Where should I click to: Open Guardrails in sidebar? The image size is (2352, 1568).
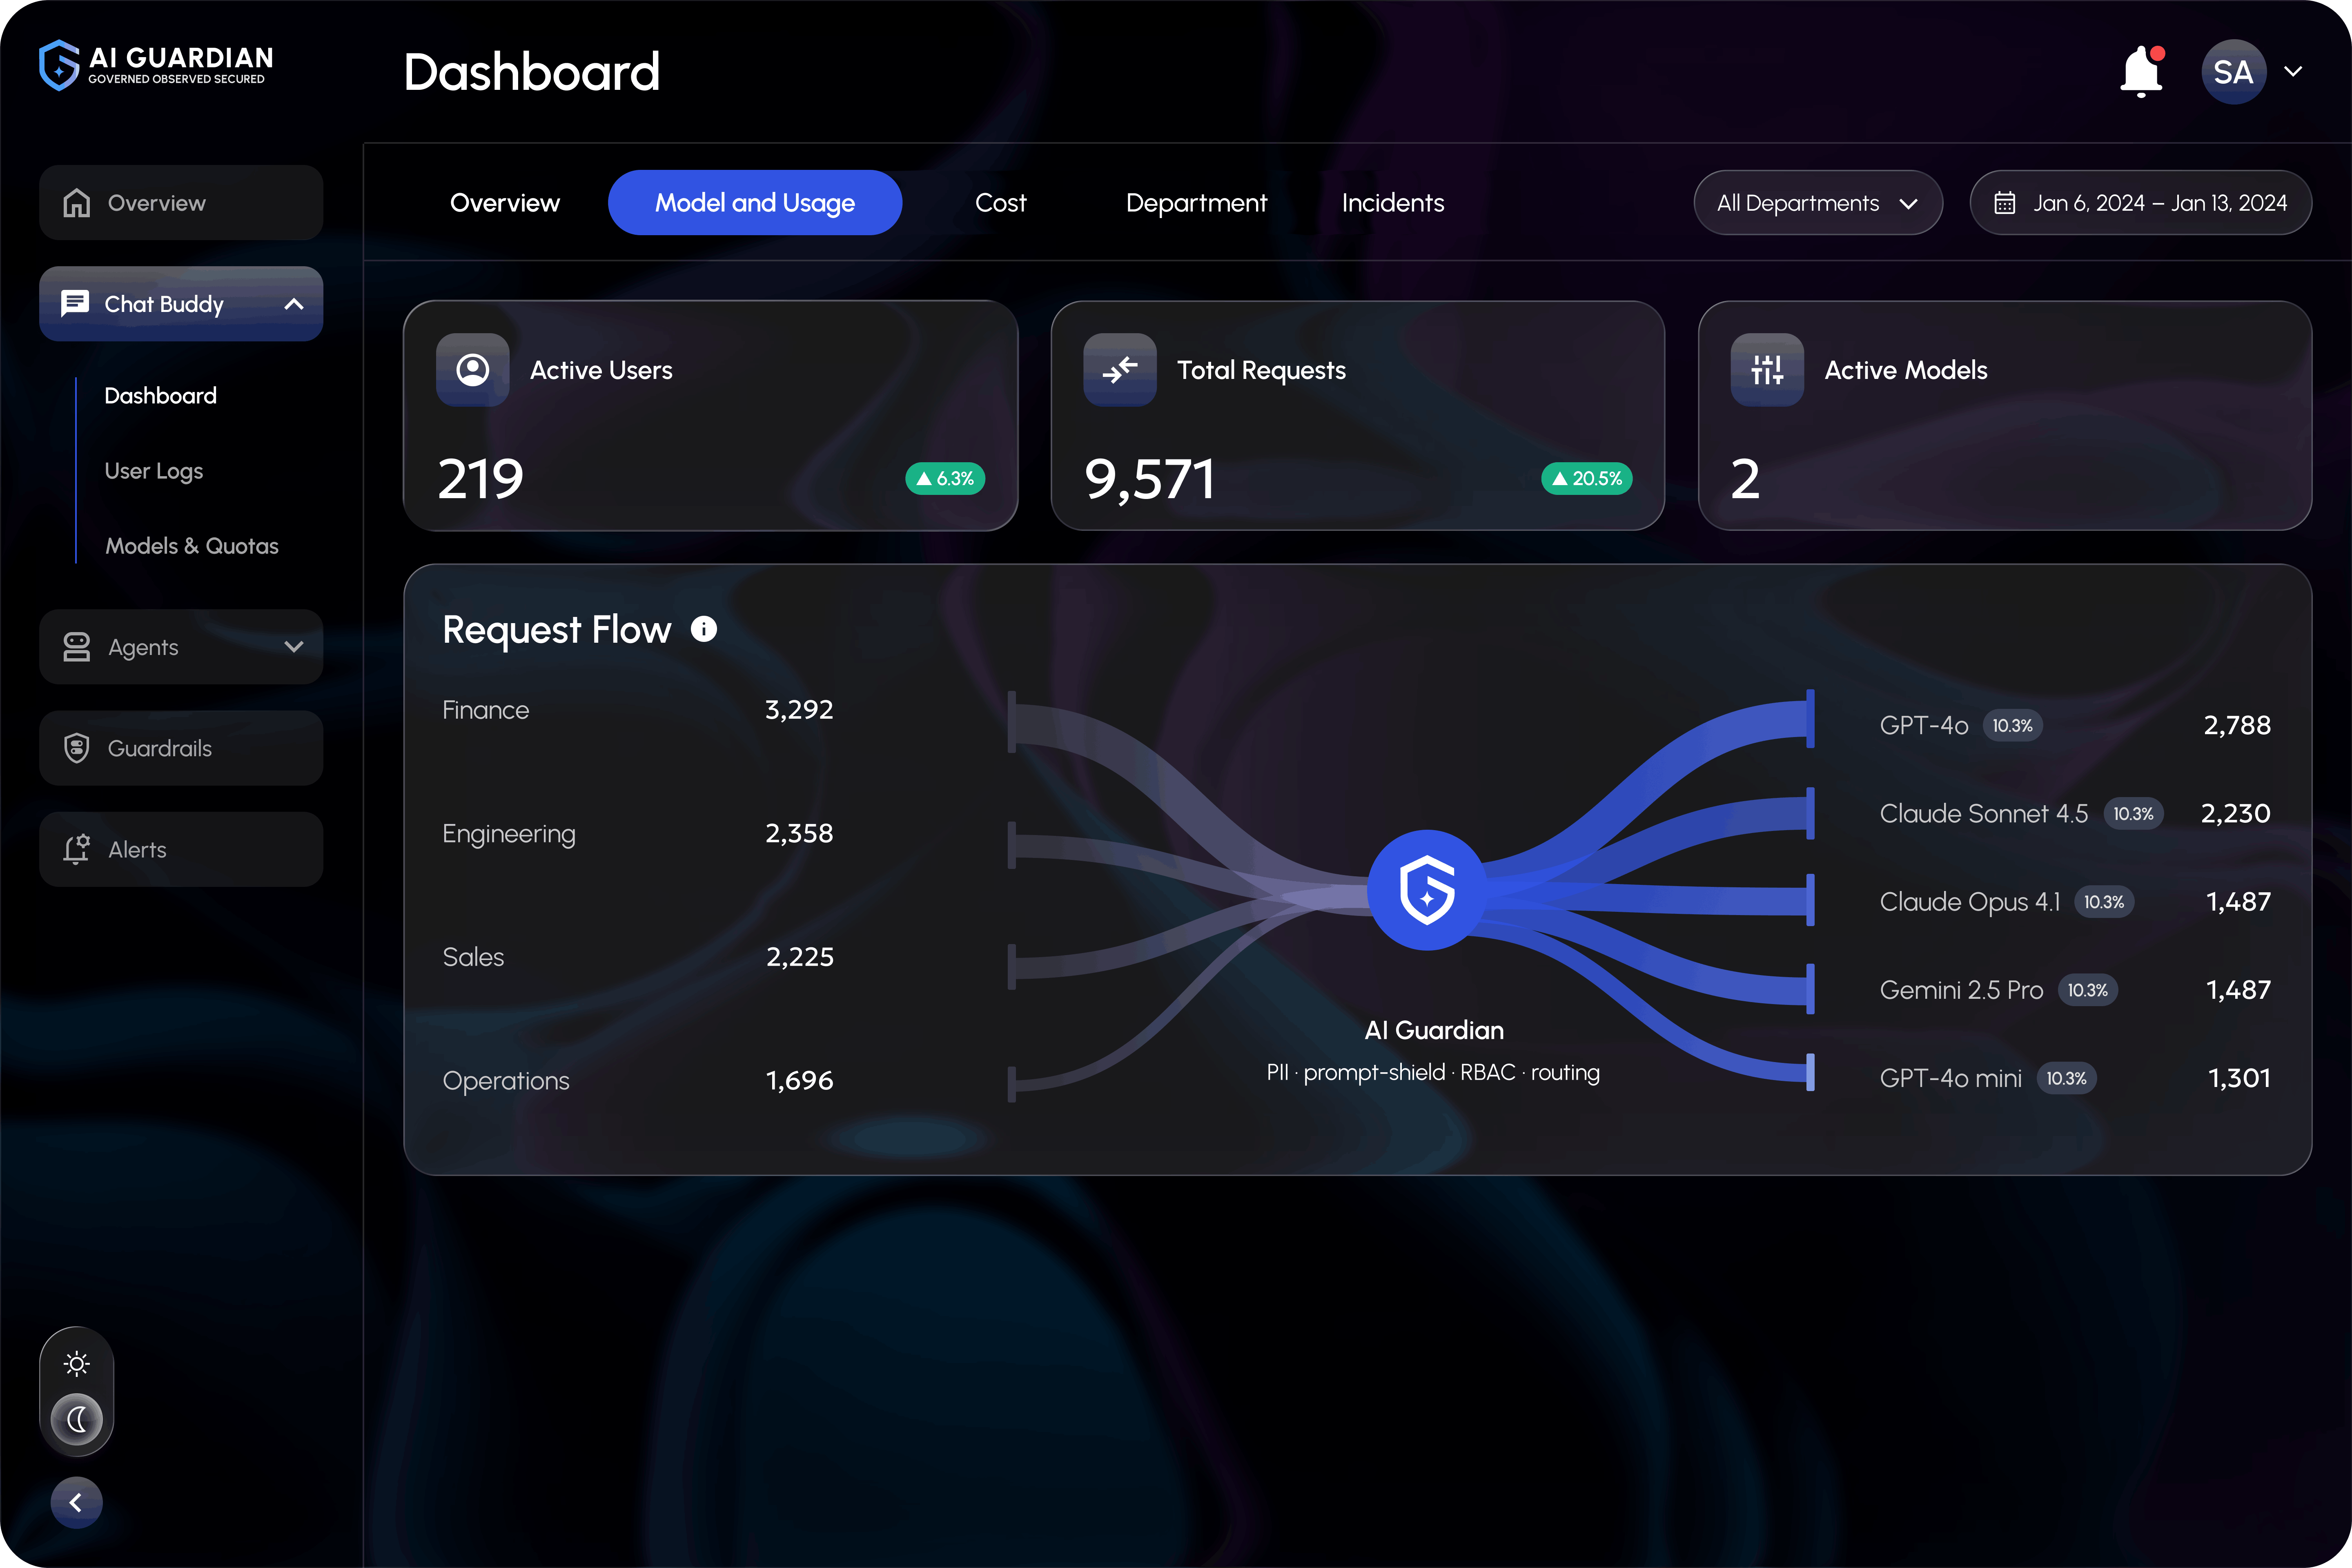point(181,748)
